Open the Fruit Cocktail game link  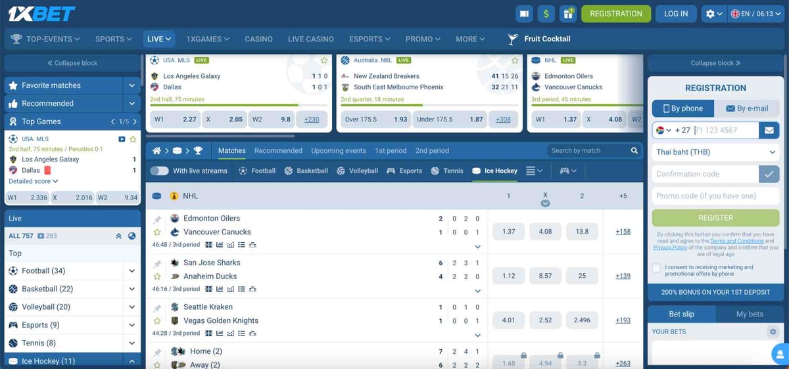540,39
